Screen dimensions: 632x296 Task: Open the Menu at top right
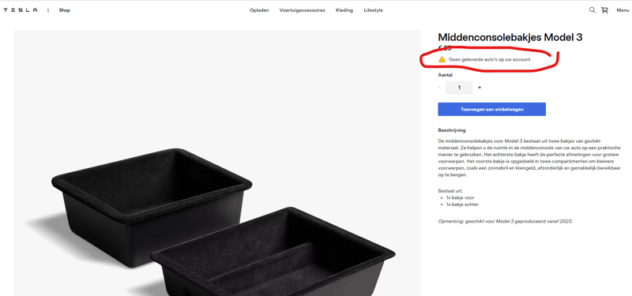623,10
